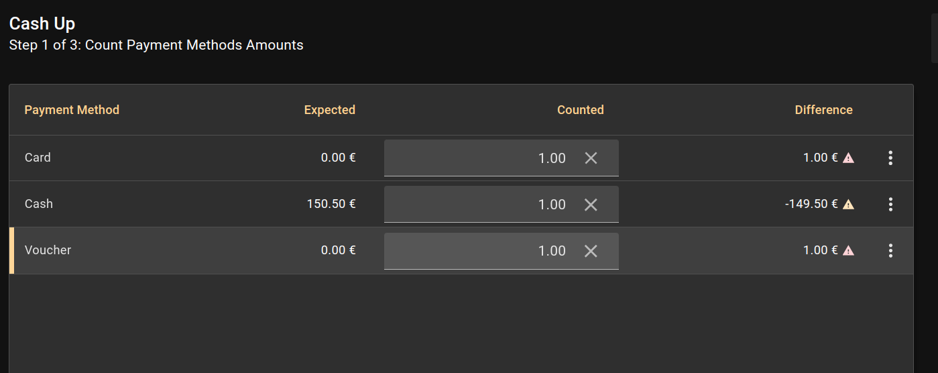Clear the Cash counted amount
Viewport: 938px width, 373px height.
click(591, 205)
